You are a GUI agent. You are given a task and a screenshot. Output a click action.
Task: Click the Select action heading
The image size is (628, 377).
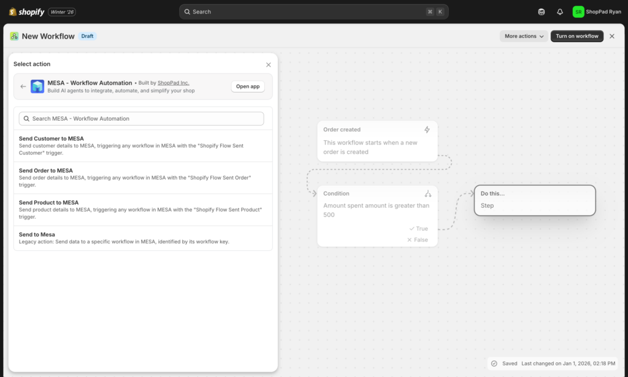pos(32,64)
